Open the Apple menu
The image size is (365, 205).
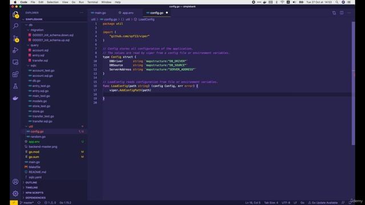(15, 2)
